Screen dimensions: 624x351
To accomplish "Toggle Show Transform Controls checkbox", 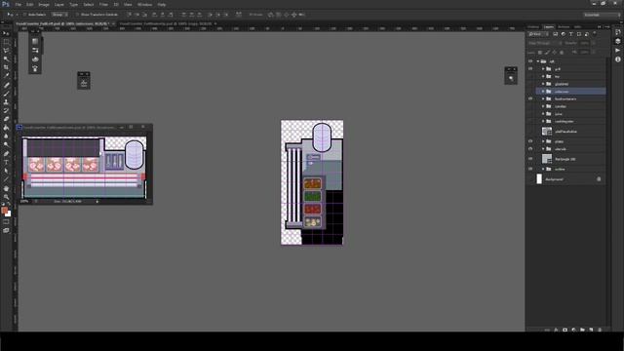I will (x=77, y=15).
